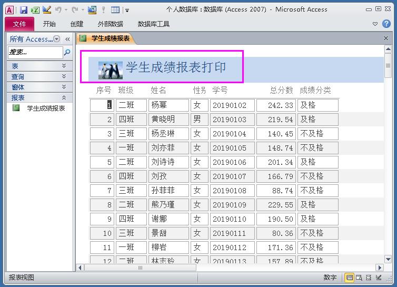The height and width of the screenshot is (287, 397).
Task: Switch to Layout View via status bar icon
Action: [x=369, y=278]
